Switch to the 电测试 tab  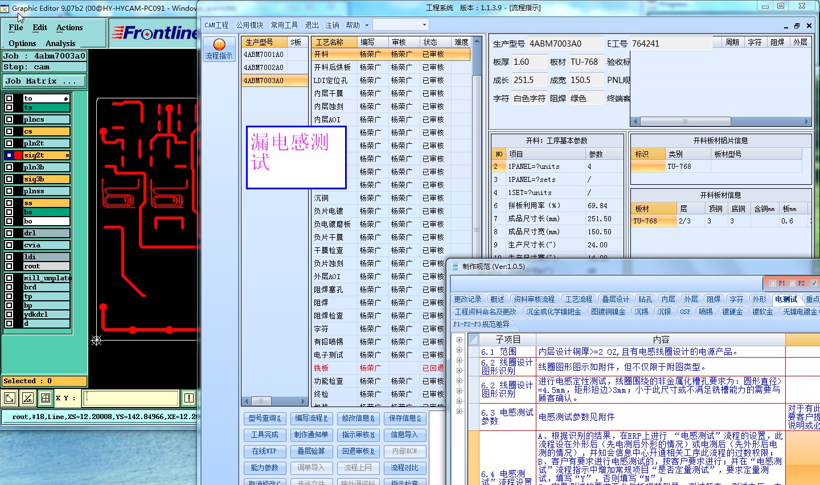click(x=786, y=299)
